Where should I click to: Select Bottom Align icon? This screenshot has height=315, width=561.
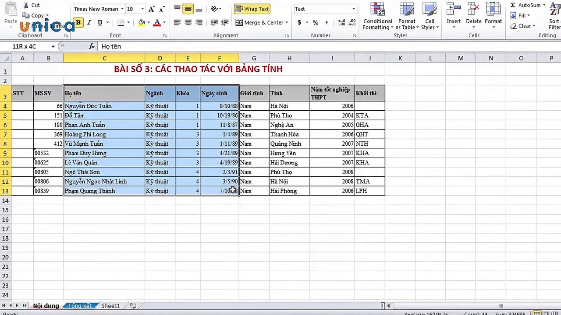pos(199,9)
